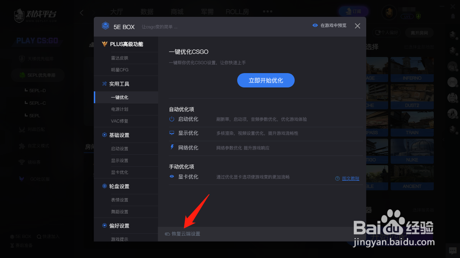Click the 基础设置 gear icon
The height and width of the screenshot is (258, 460).
(105, 135)
